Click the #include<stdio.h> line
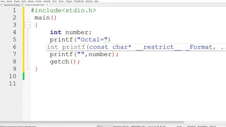226x127 pixels. point(64,10)
